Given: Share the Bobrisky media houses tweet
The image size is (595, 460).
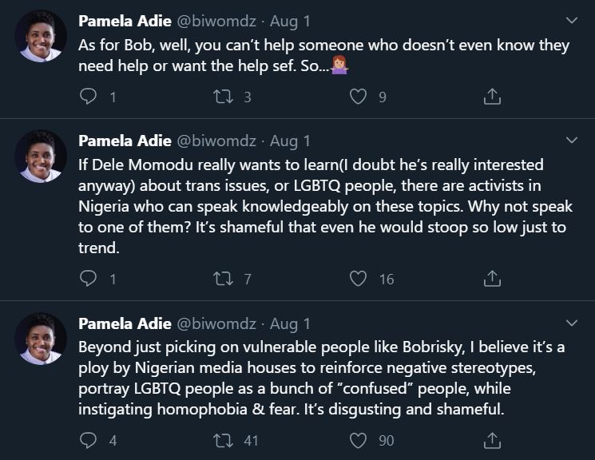Looking at the screenshot, I should [492, 440].
